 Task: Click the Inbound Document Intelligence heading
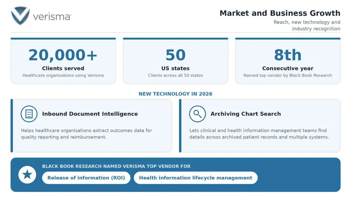(x=90, y=114)
